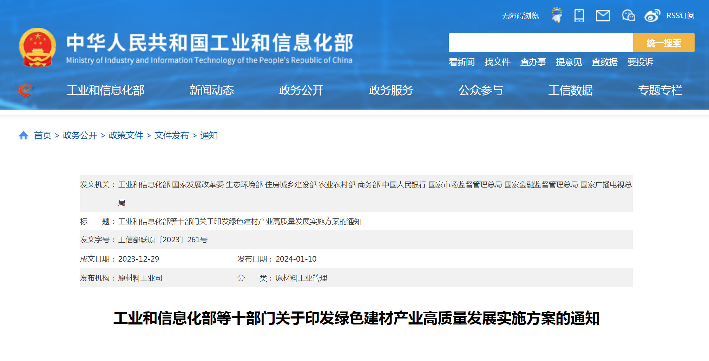Select the 要投诉 quick link
The width and height of the screenshot is (709, 361).
pos(640,62)
